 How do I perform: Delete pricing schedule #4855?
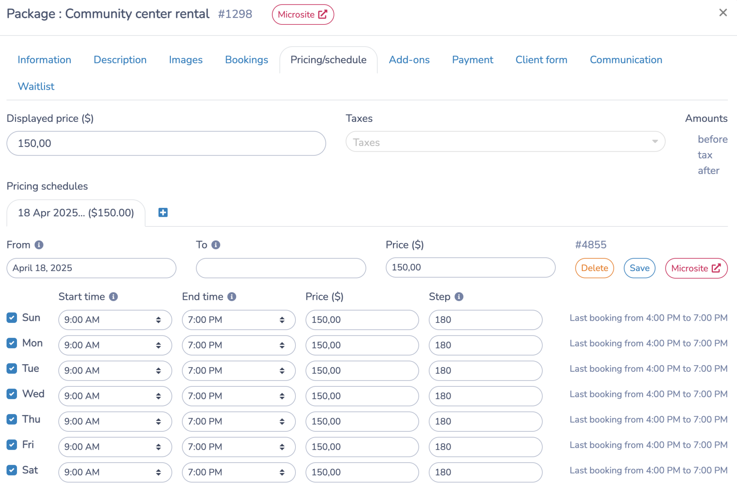point(594,268)
